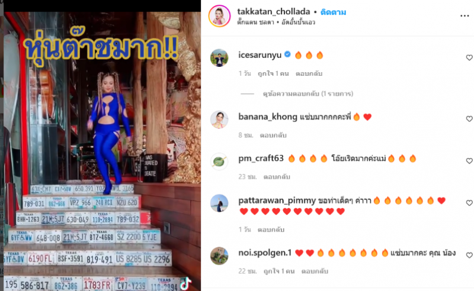Open the audio link อัตอั้นบั้นเอว
474x291 pixels.
point(298,22)
